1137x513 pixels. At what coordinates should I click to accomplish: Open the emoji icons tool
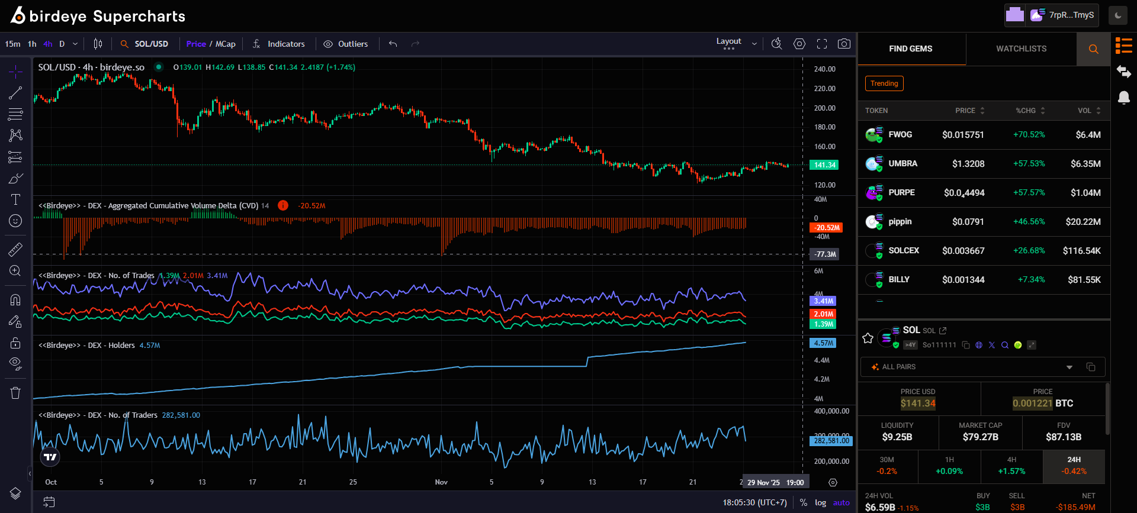point(15,221)
